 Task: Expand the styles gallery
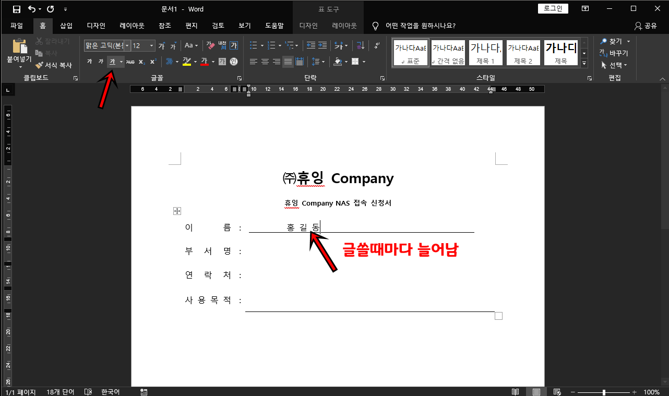pyautogui.click(x=584, y=64)
